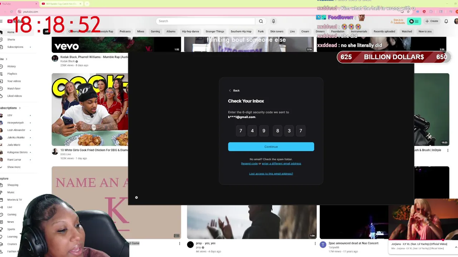Open the settings gear in the dialog corner
This screenshot has width=458, height=257.
136,197
